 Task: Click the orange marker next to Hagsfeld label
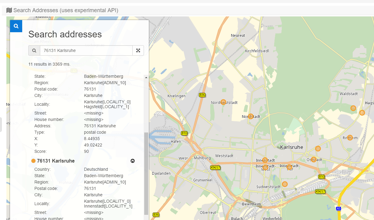(362, 112)
